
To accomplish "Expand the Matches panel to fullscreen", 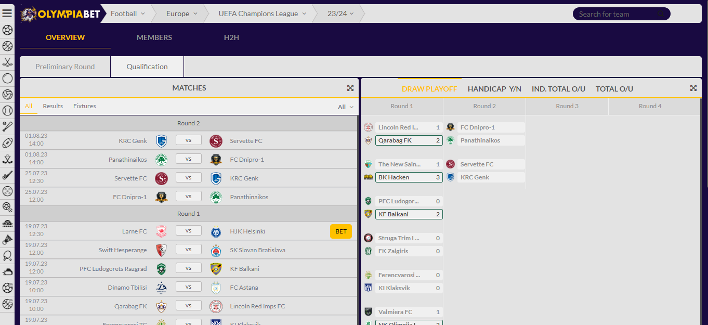I will 350,88.
